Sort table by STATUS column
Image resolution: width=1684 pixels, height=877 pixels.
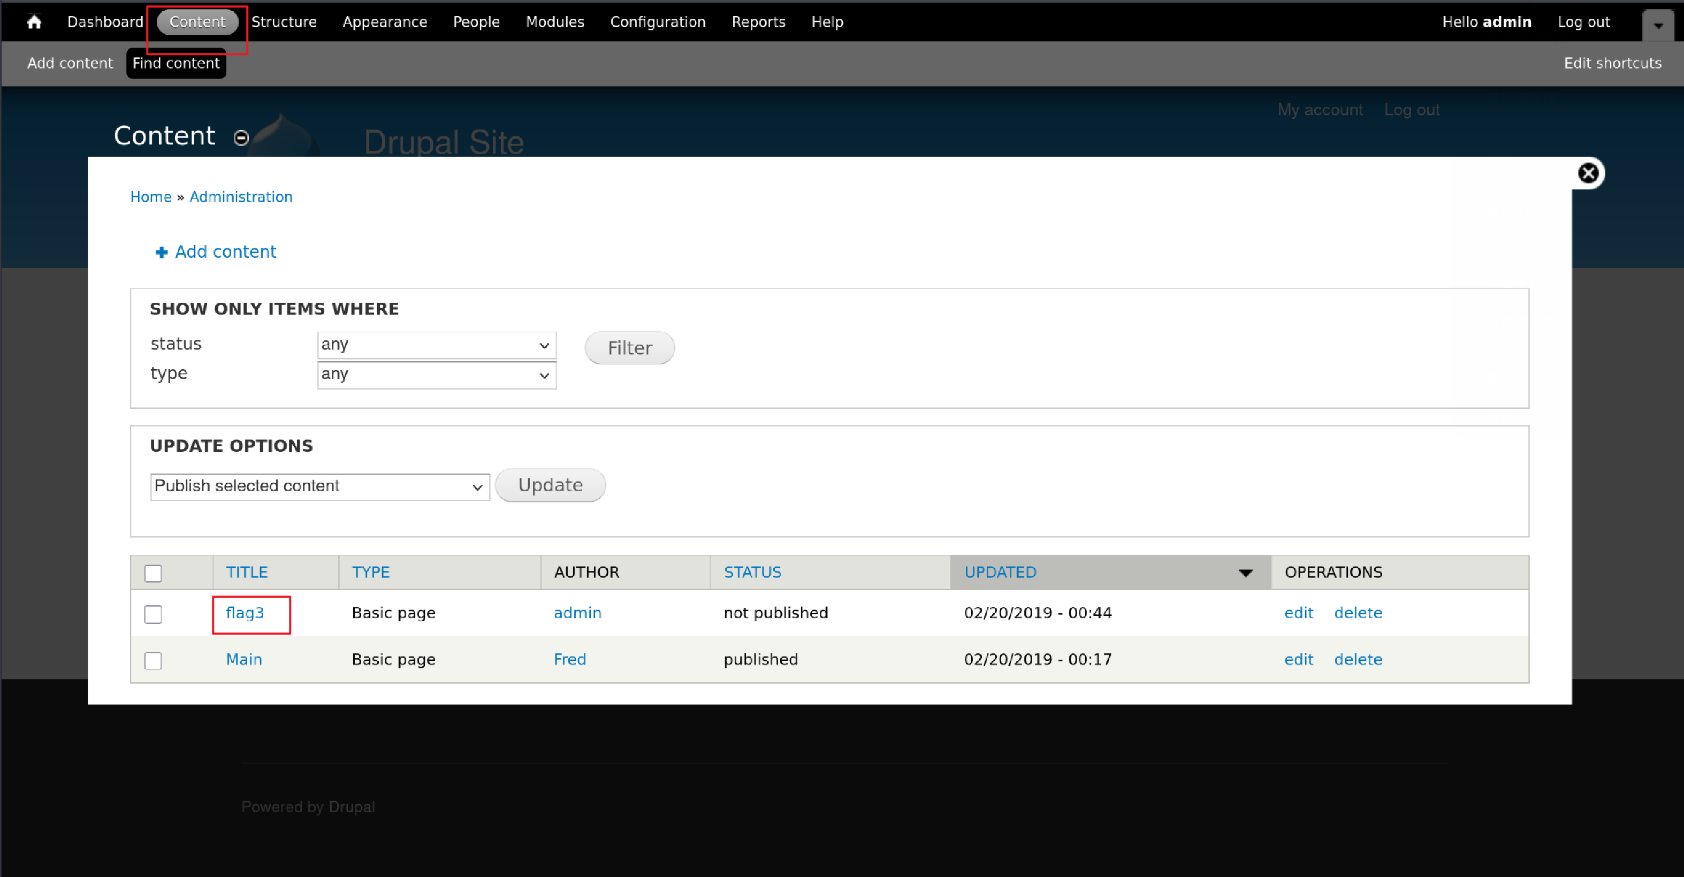tap(752, 573)
